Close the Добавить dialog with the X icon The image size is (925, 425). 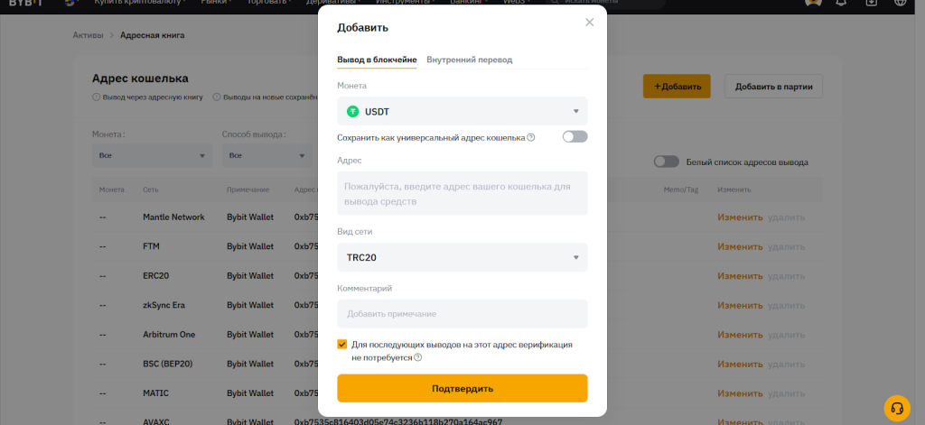coord(590,22)
